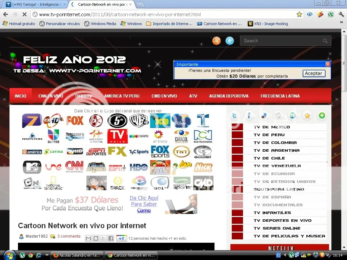The height and width of the screenshot is (260, 347).
Task: Select the TV Chile logo
Action: click(x=117, y=136)
